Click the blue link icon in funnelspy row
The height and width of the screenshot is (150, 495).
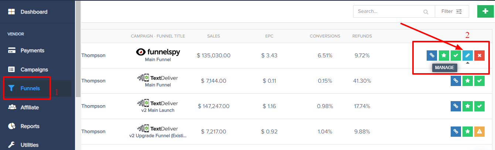click(x=432, y=56)
